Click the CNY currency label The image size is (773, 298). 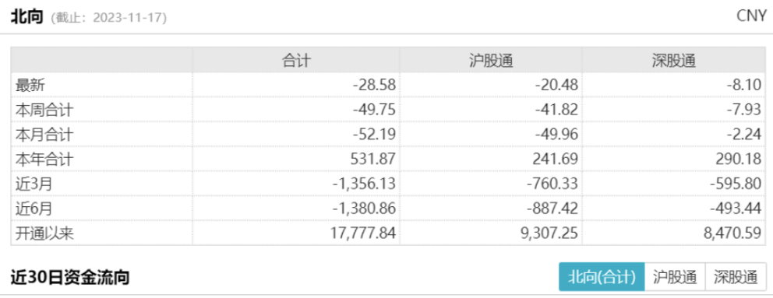[x=751, y=16]
